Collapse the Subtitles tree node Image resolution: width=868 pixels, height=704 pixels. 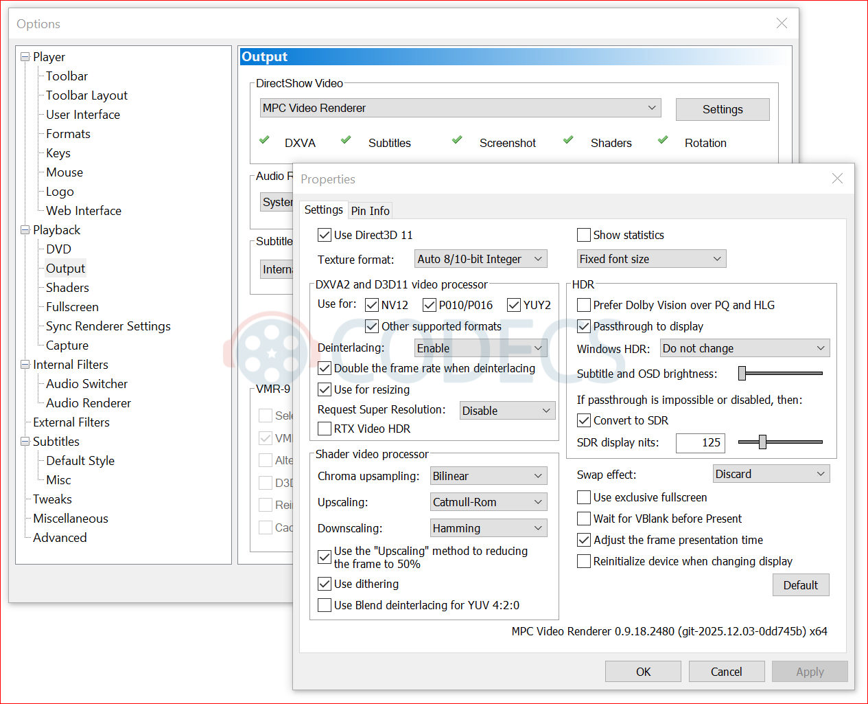coord(25,442)
